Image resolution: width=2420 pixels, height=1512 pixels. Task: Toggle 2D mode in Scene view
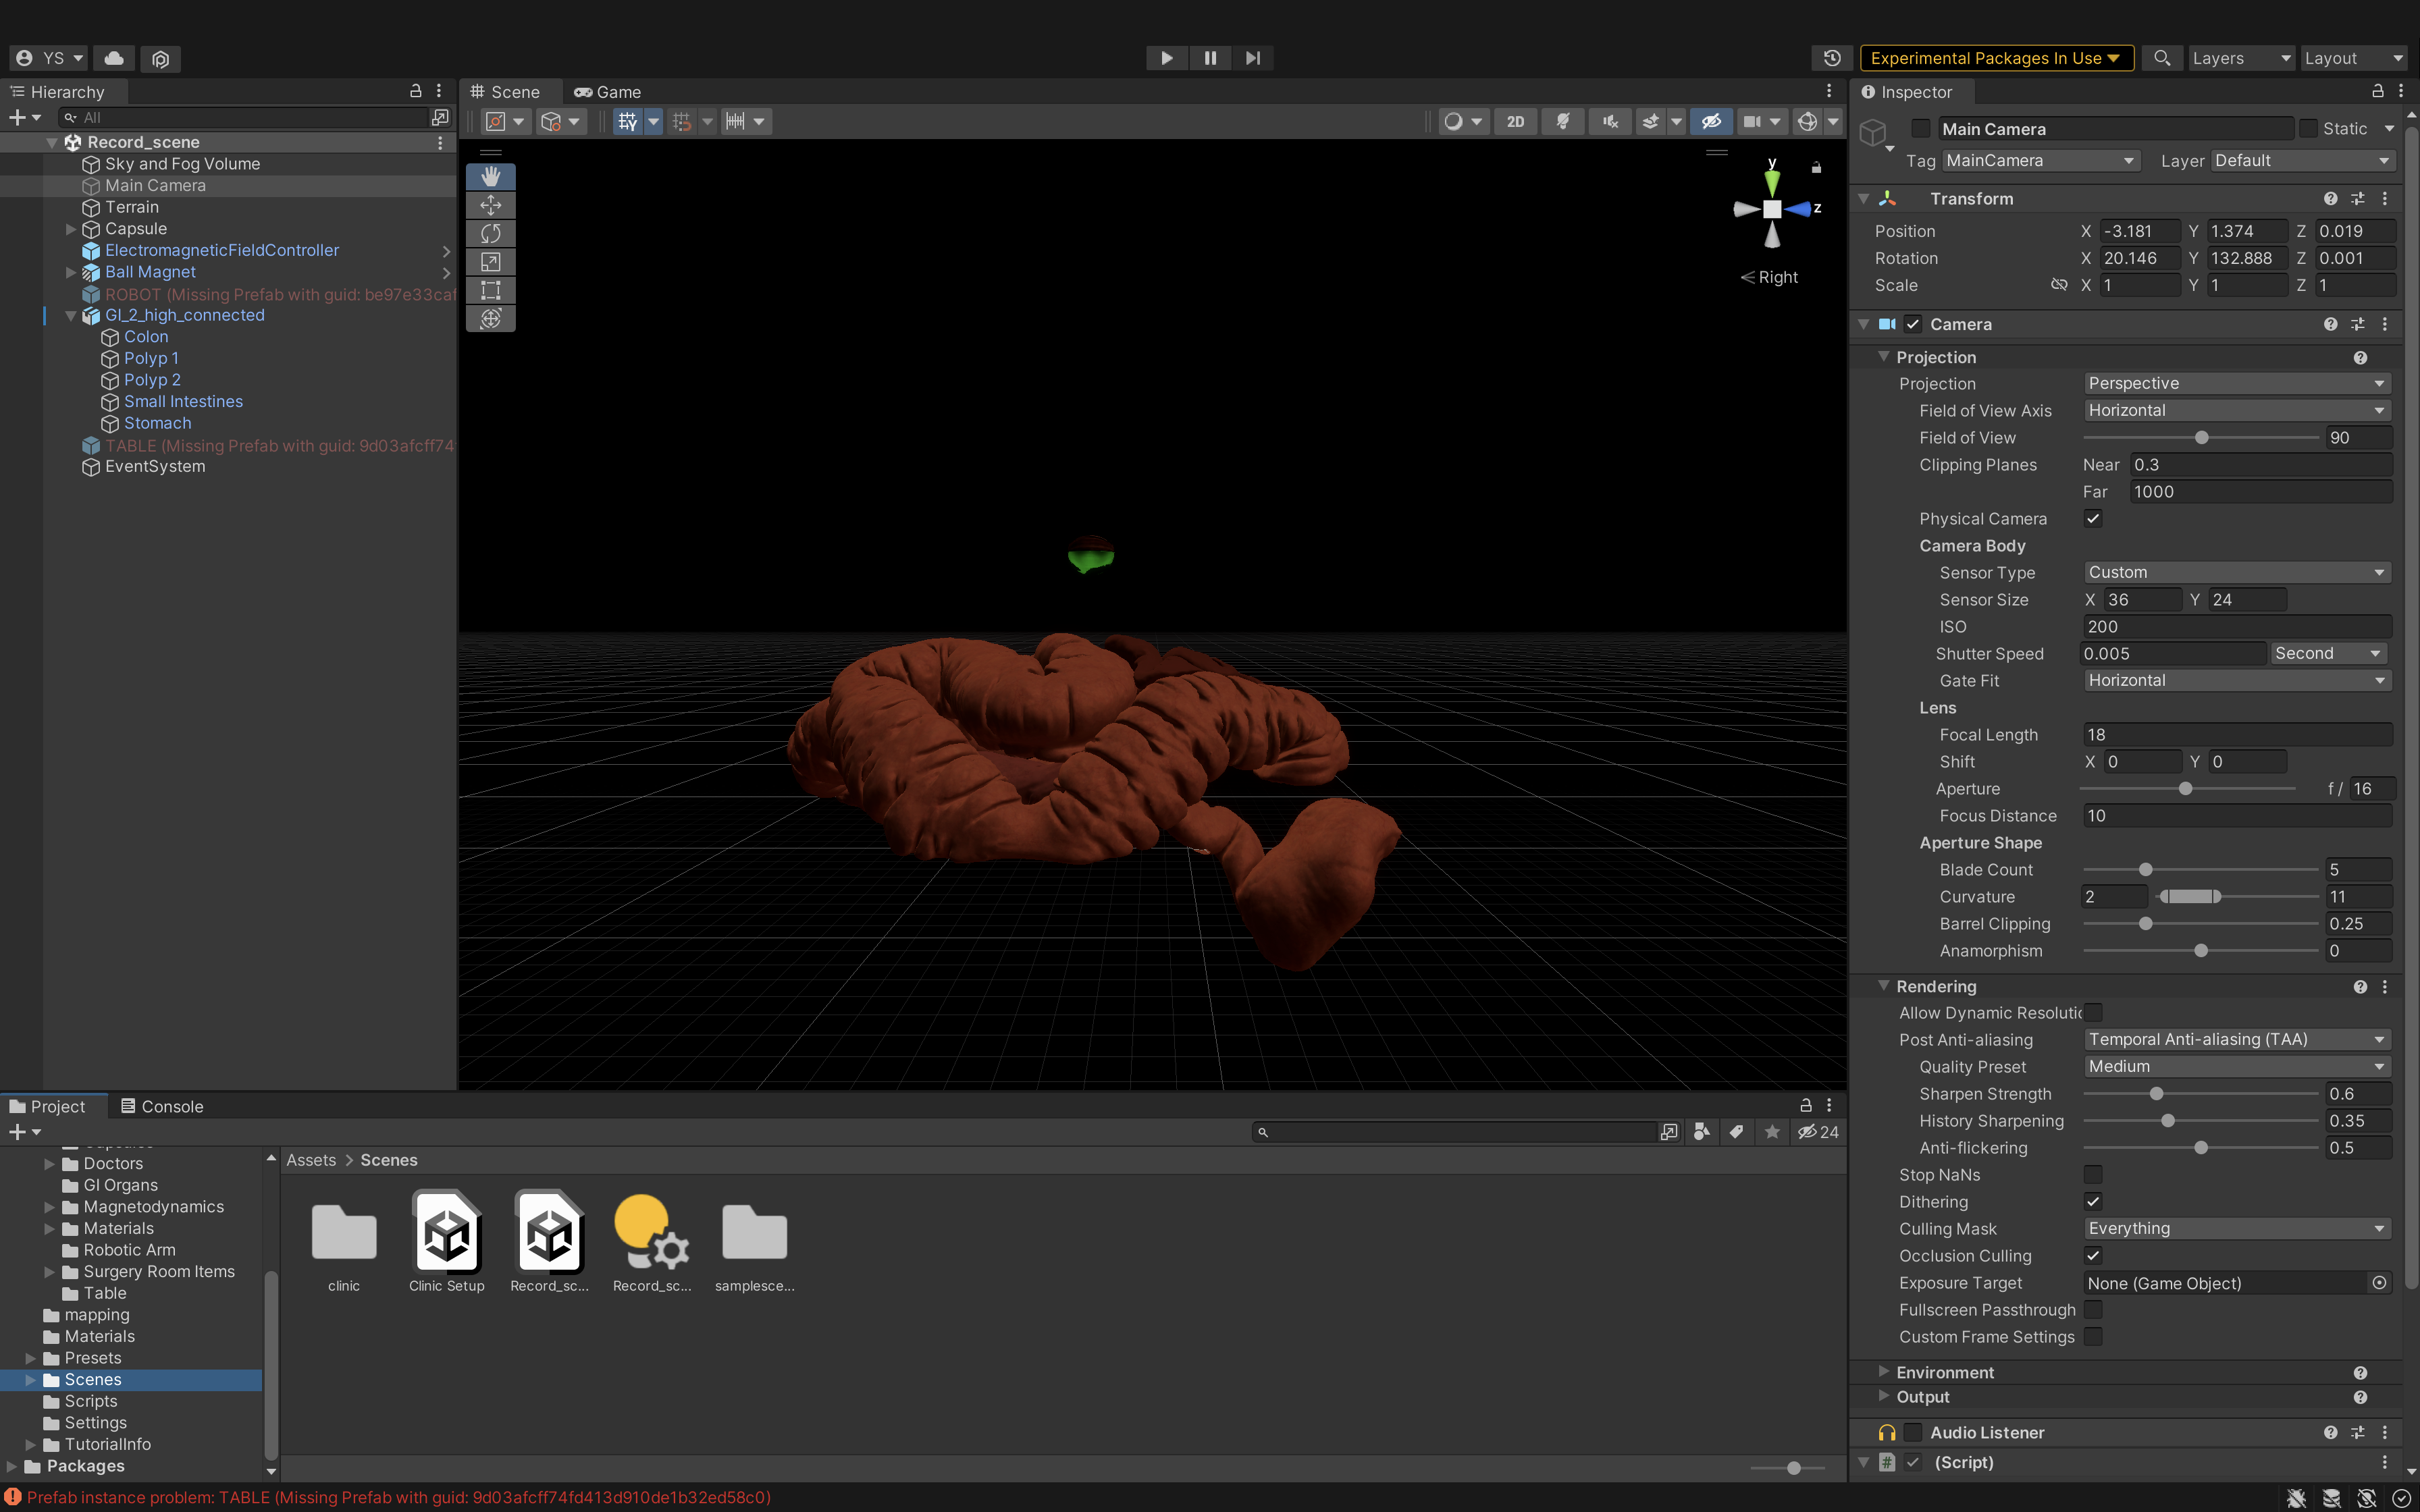[1515, 121]
